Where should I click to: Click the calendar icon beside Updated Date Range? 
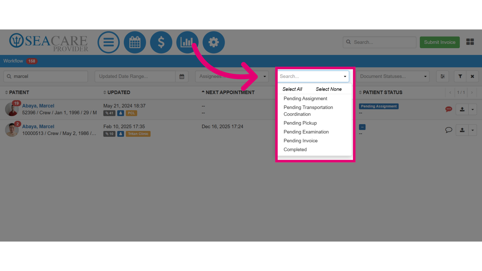click(182, 76)
